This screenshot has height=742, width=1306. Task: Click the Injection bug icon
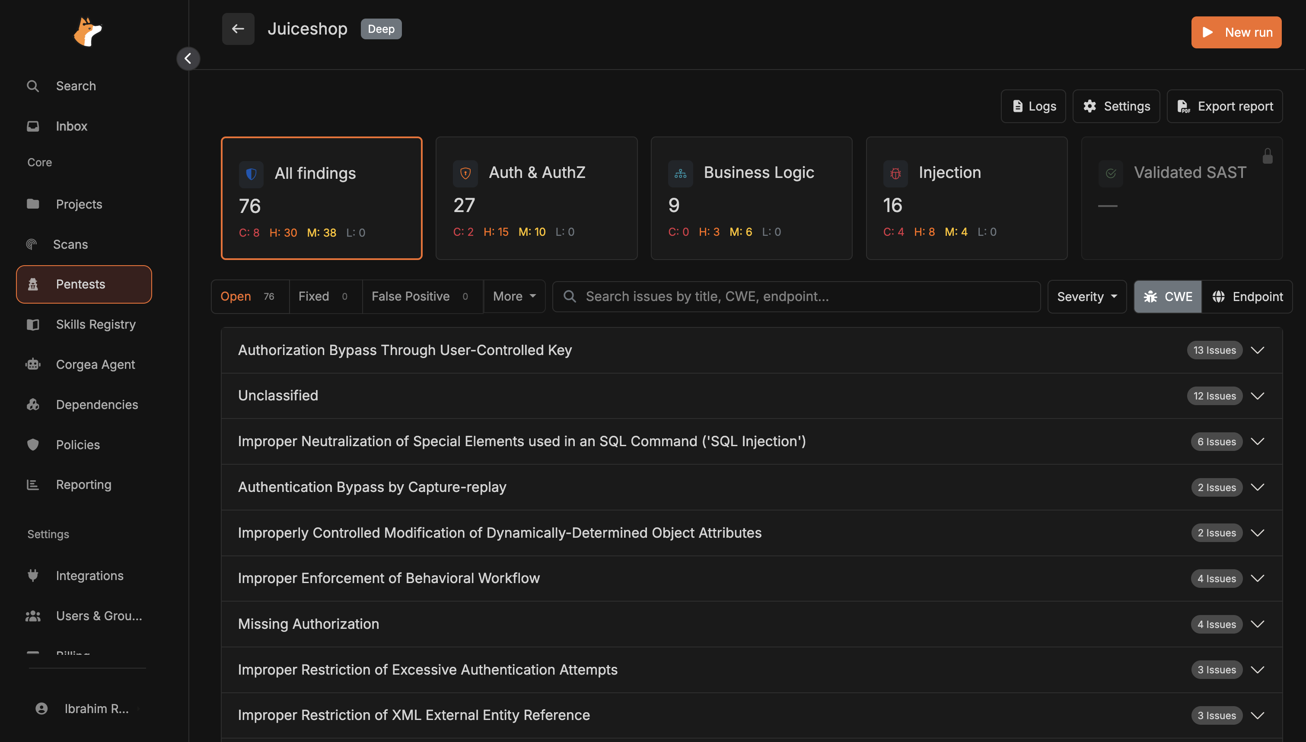[x=895, y=173]
